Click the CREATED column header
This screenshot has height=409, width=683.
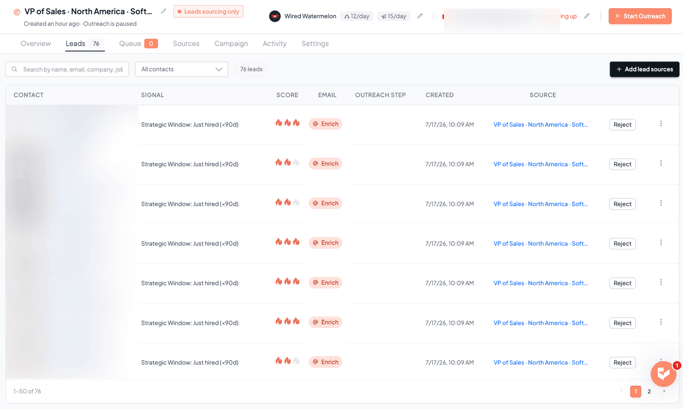[x=440, y=95]
